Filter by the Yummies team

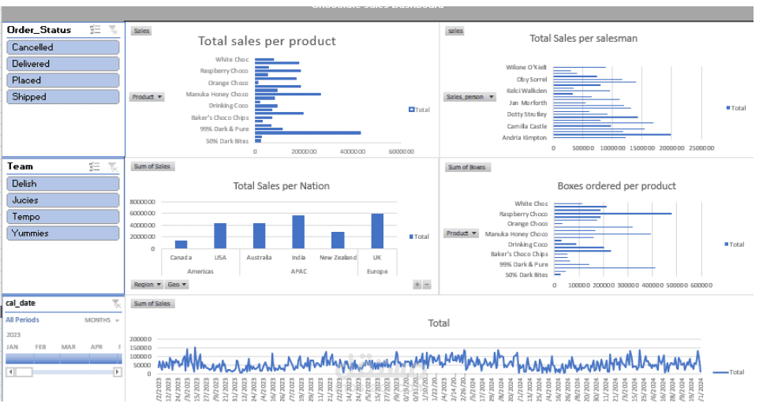tap(63, 233)
